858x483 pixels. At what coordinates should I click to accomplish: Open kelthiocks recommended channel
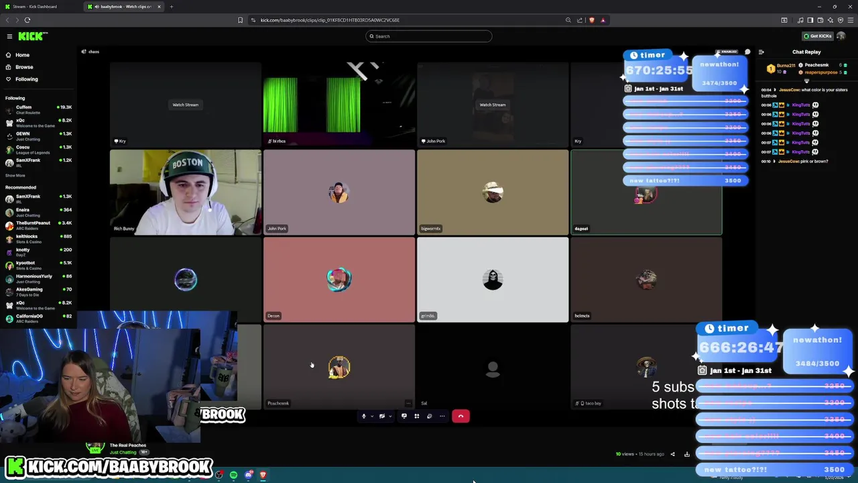[x=39, y=239]
